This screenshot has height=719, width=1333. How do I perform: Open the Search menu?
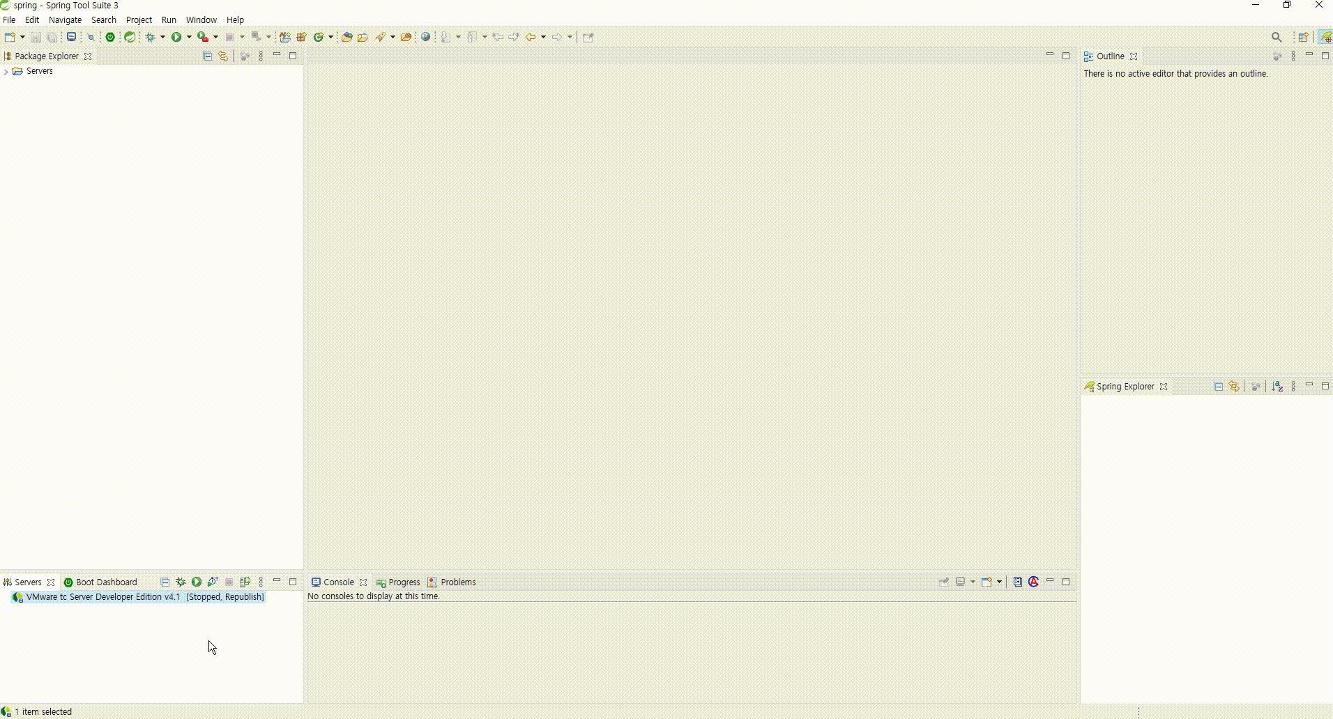coord(104,20)
